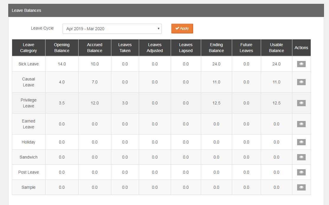Click the Leave Category column header
This screenshot has height=205, width=329.
[x=28, y=47]
